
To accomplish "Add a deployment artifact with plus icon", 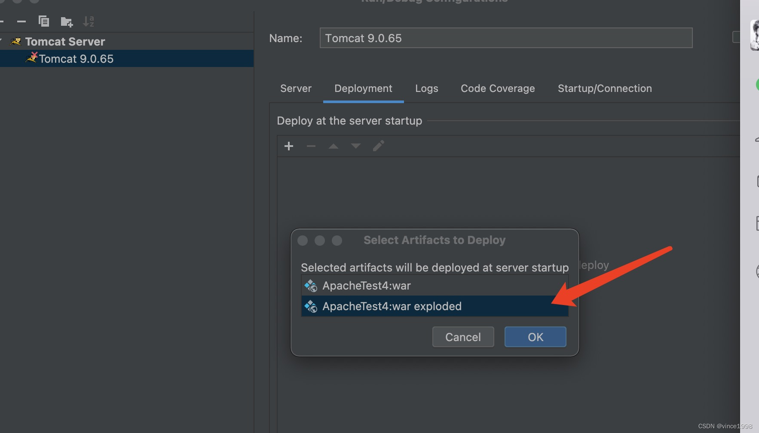I will point(289,146).
